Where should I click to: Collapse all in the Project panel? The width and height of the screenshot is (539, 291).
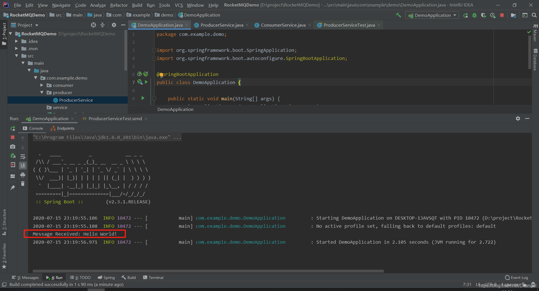pyautogui.click(x=102, y=25)
